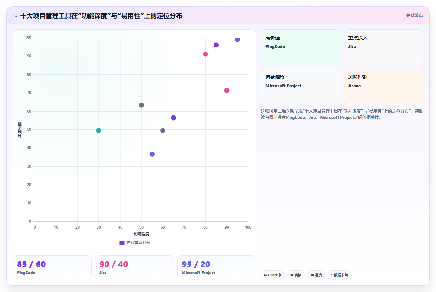Click the 影响程度 x-axis title

[x=141, y=234]
